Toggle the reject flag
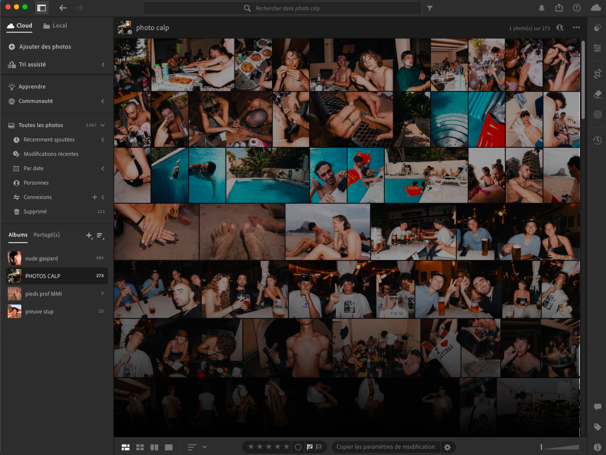 319,447
